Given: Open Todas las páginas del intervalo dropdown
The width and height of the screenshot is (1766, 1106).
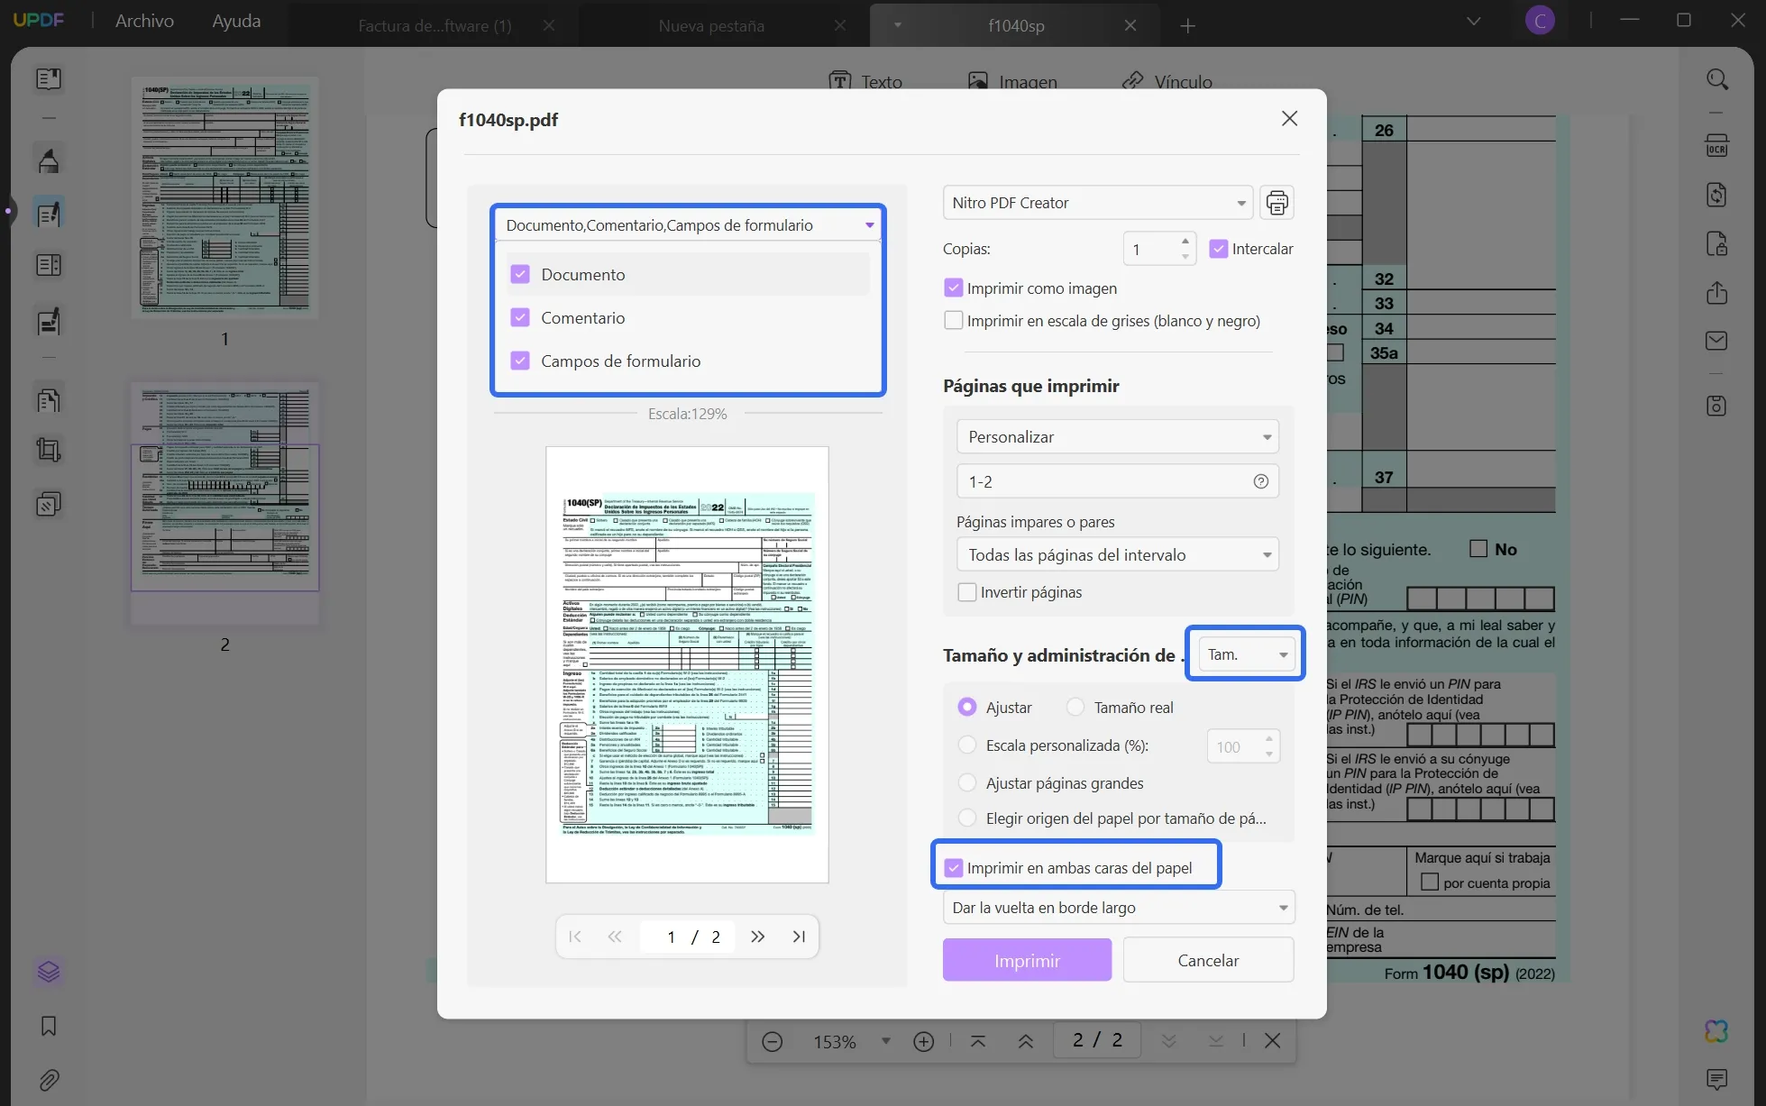Looking at the screenshot, I should [x=1118, y=554].
